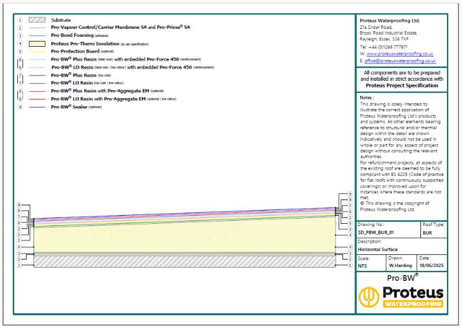Click the 'Proteus Project Specification' bold text
Screen dimensions: 462x327
[x=402, y=86]
